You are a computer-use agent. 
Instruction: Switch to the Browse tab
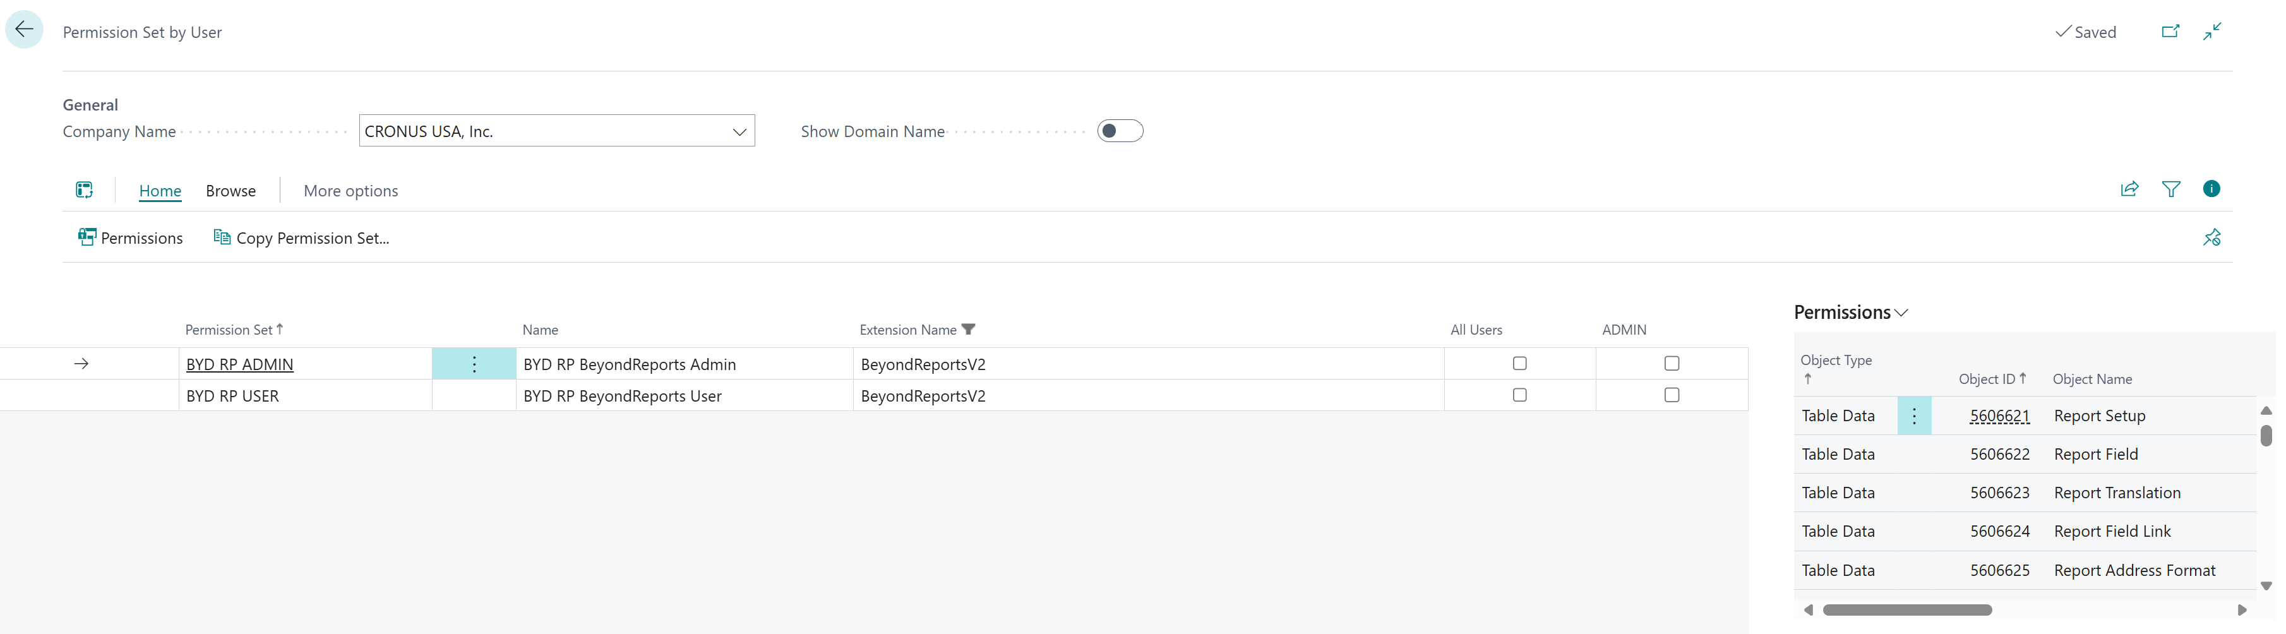[x=230, y=191]
